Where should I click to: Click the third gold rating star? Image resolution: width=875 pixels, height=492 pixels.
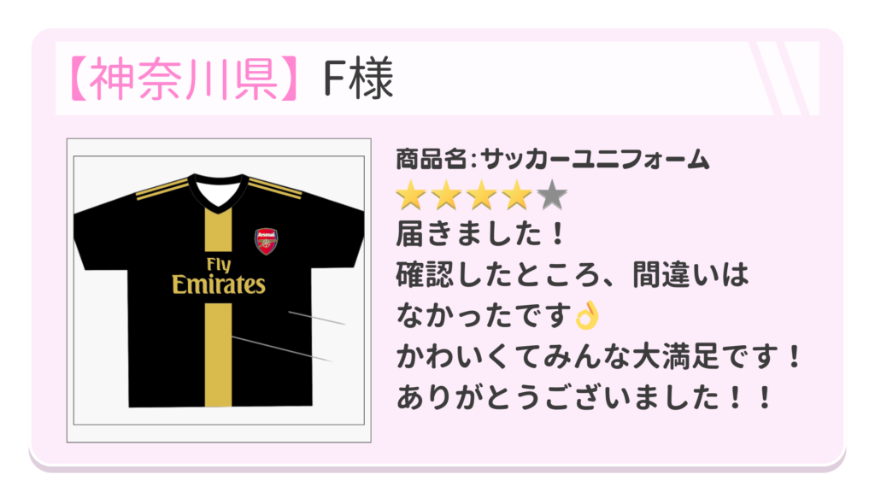coord(481,195)
